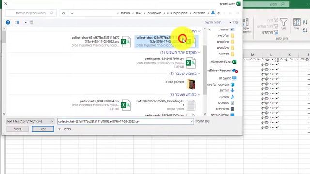The width and height of the screenshot is (310, 174).
Task: Sort A to Z in Excel ribbon
Action: [x=305, y=22]
